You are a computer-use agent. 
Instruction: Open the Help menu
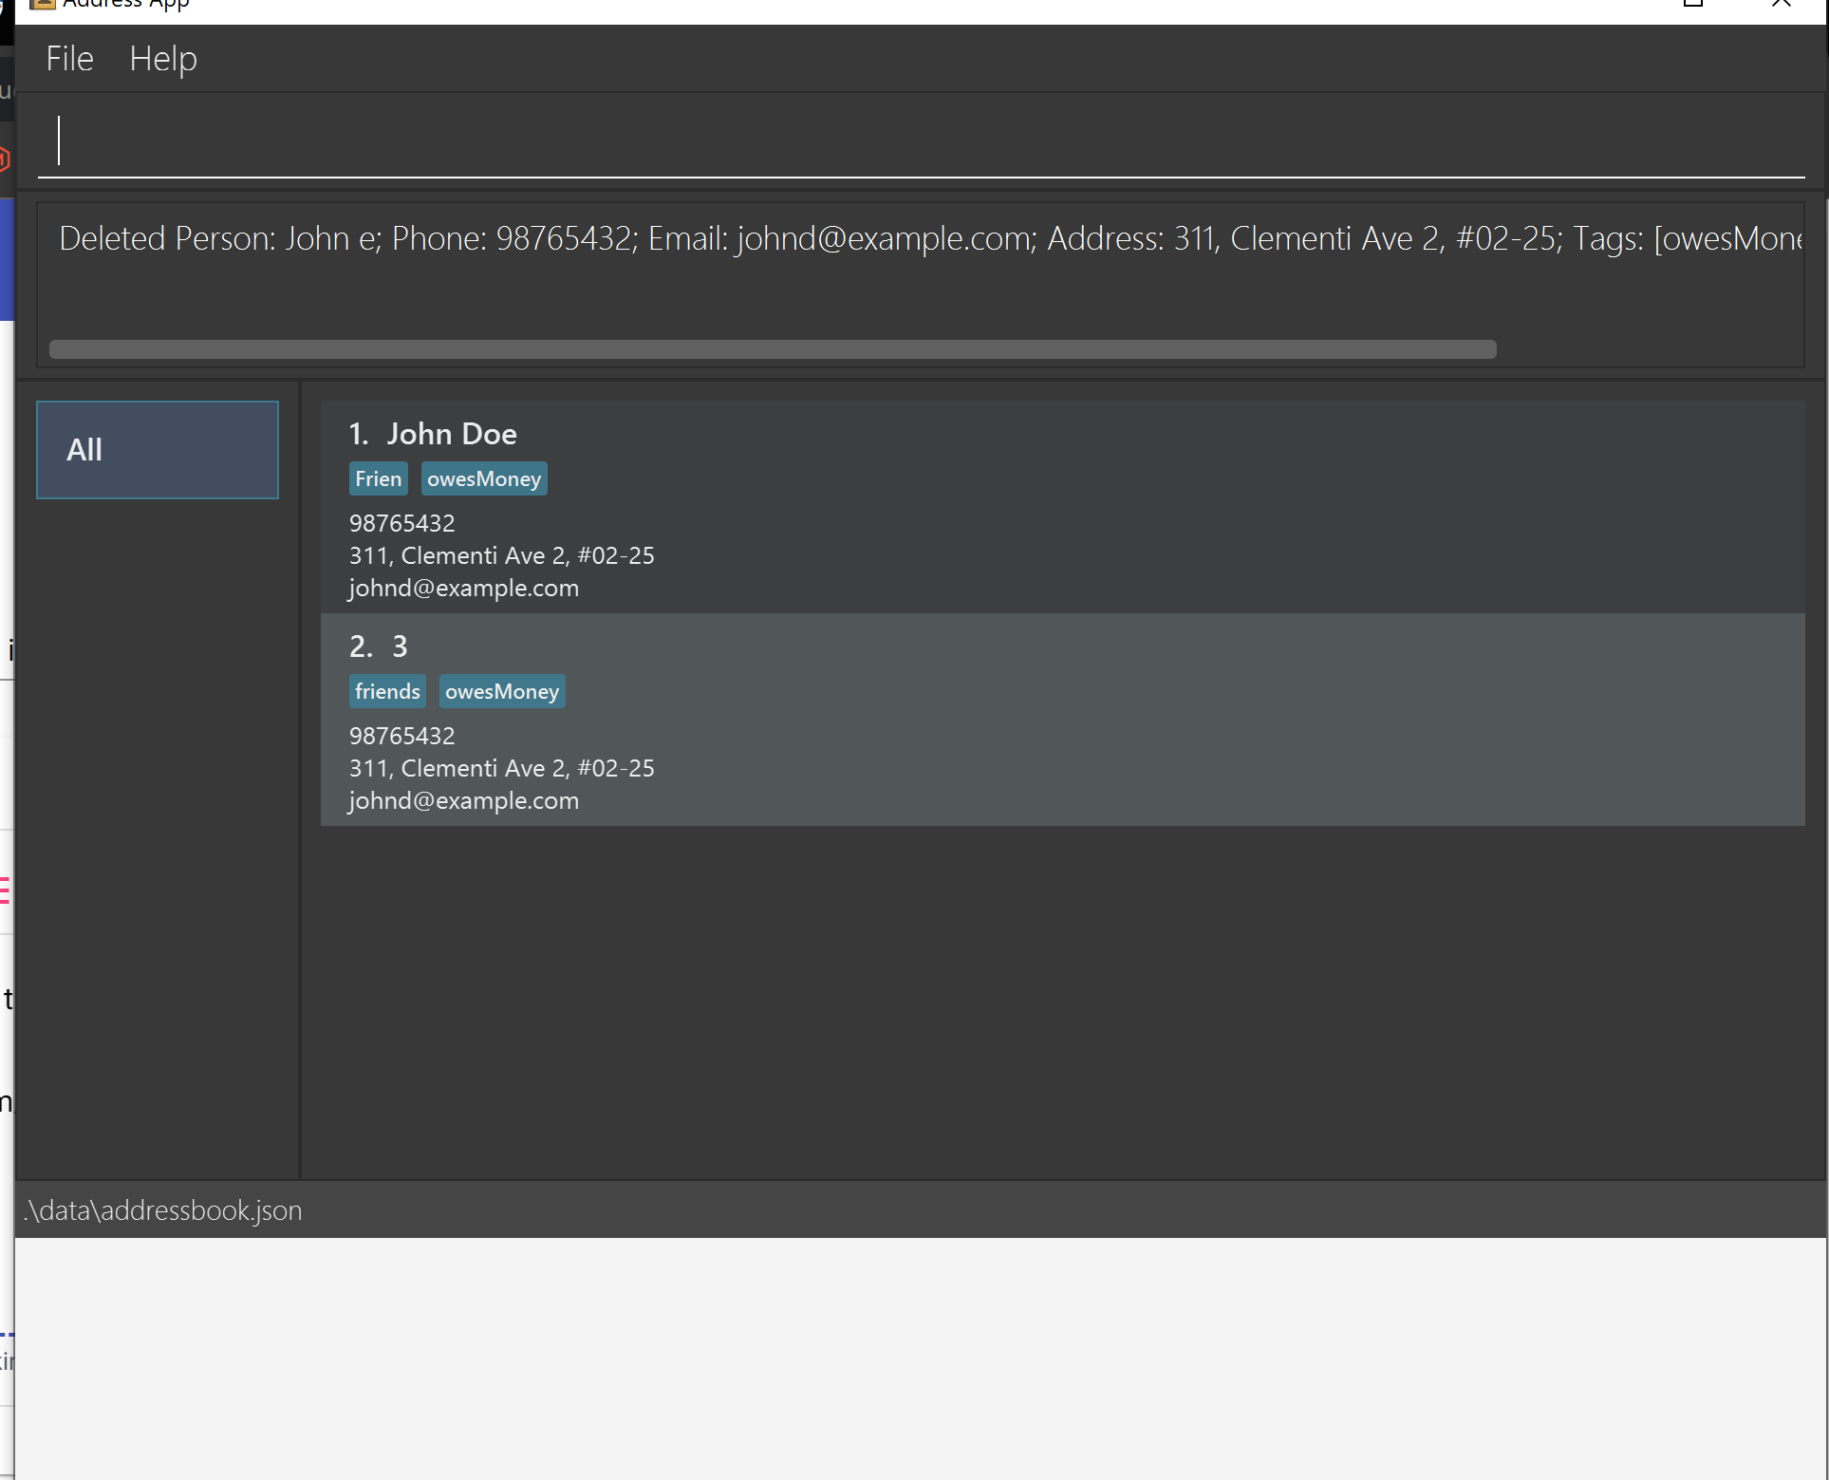(x=163, y=59)
